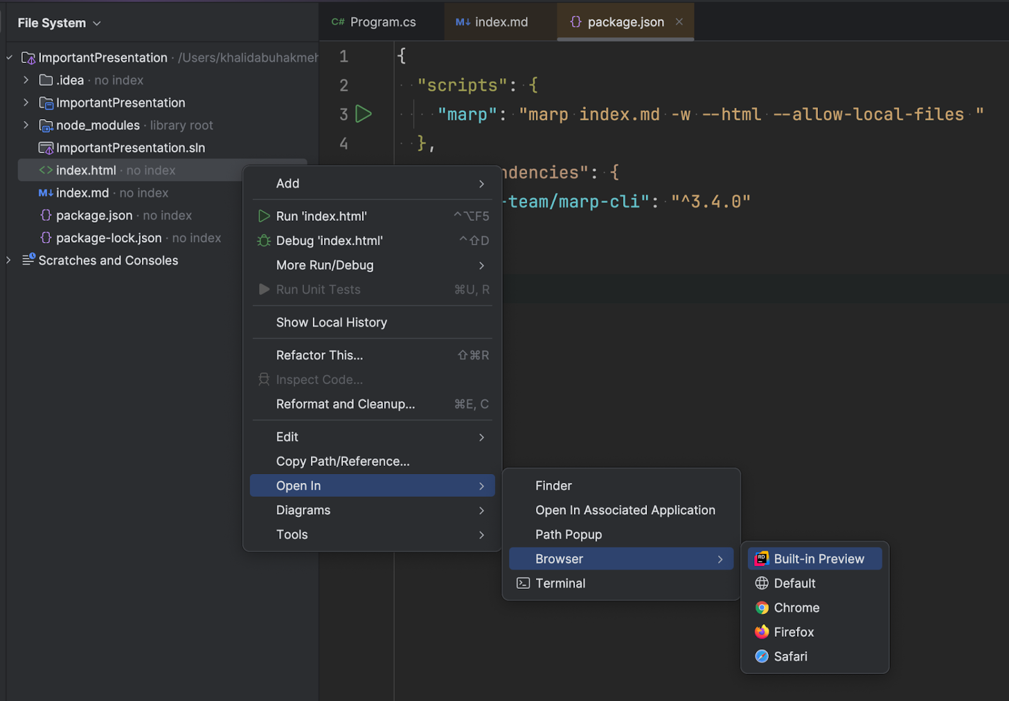Click line number 4 in the gutter
The image size is (1009, 701).
point(344,143)
